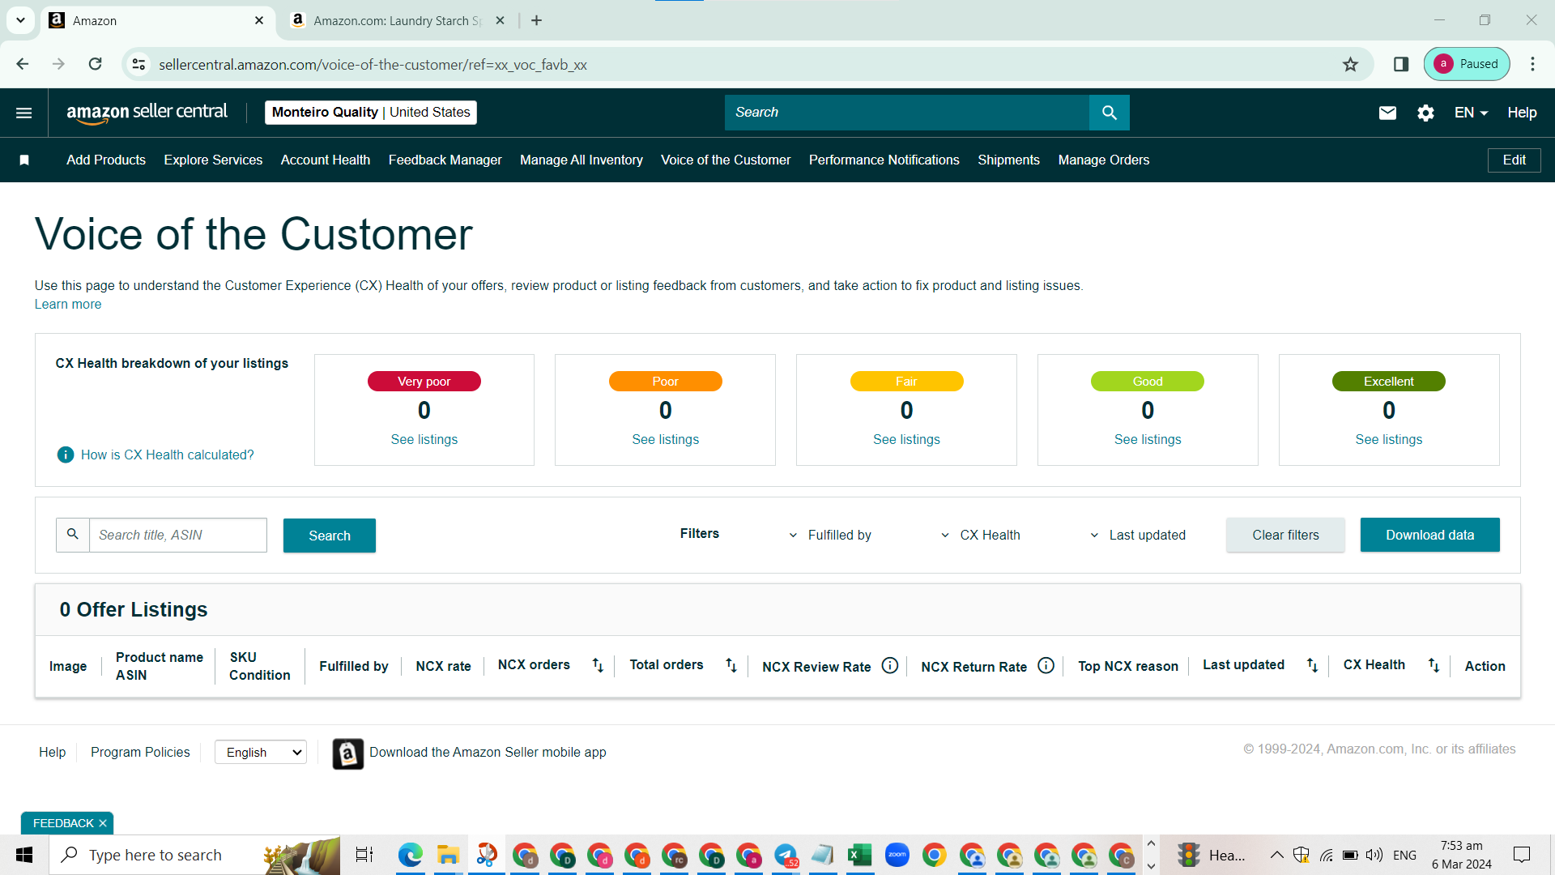
Task: Open Manage Orders
Action: pyautogui.click(x=1104, y=160)
